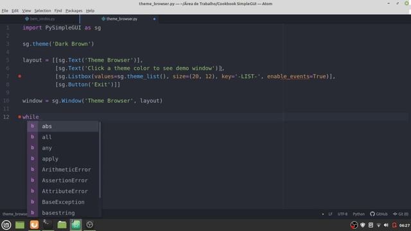Image resolution: width=411 pixels, height=231 pixels.
Task: Choose 'apply' from autocomplete suggestions
Action: coord(63,158)
